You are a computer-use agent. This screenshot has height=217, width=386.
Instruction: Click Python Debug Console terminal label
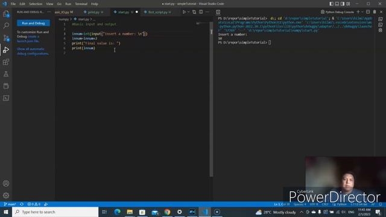337,12
